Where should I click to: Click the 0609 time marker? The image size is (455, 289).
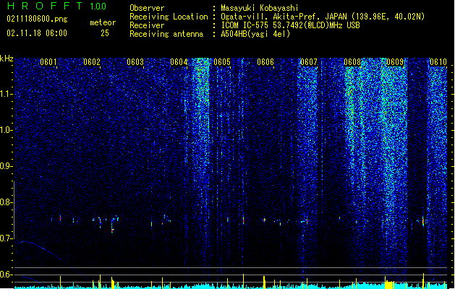(395, 62)
